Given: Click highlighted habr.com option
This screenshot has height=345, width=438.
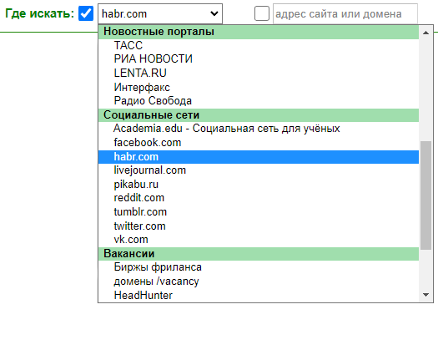Looking at the screenshot, I should [x=259, y=157].
